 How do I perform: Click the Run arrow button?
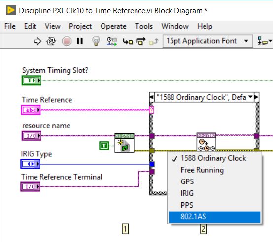click(37, 41)
